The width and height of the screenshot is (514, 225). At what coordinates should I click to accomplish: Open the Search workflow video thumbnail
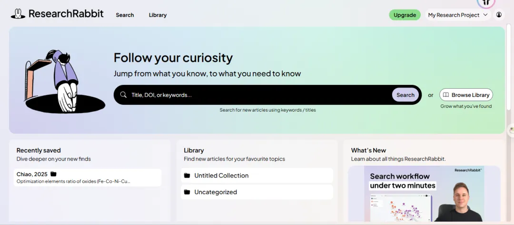pos(424,194)
